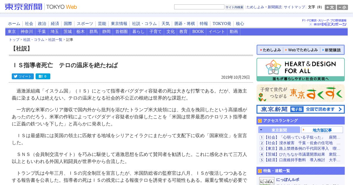The width and height of the screenshot is (353, 185).
Task: Open ranking 3 article 路上禁煙条例の千代田区導入
Action: pyautogui.click(x=302, y=149)
